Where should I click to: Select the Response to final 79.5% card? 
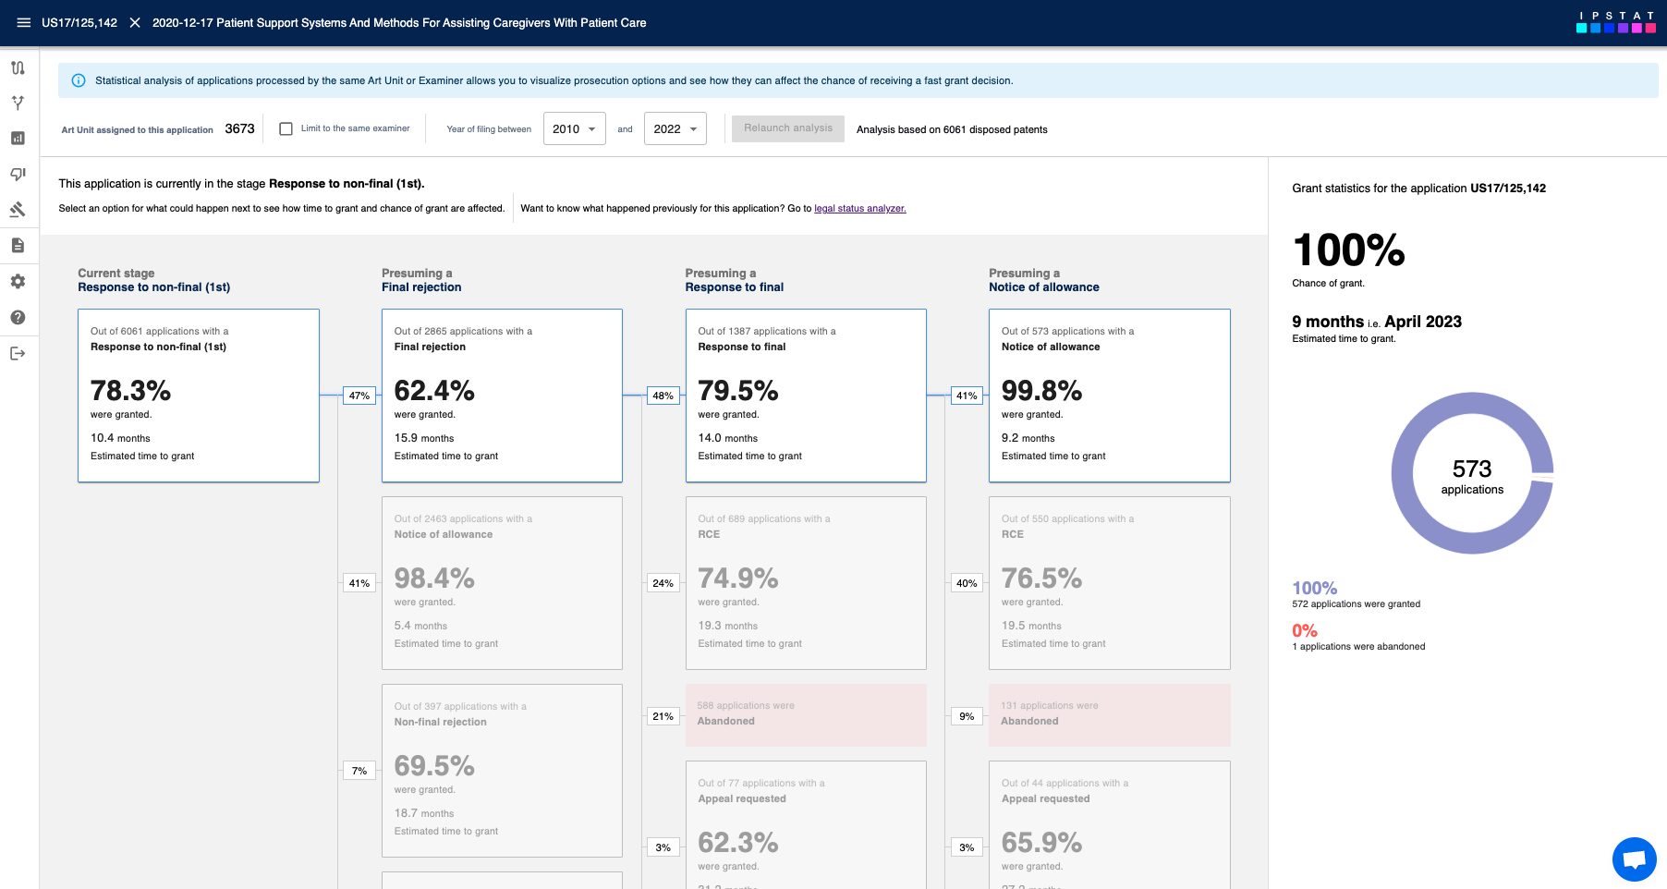pos(806,396)
